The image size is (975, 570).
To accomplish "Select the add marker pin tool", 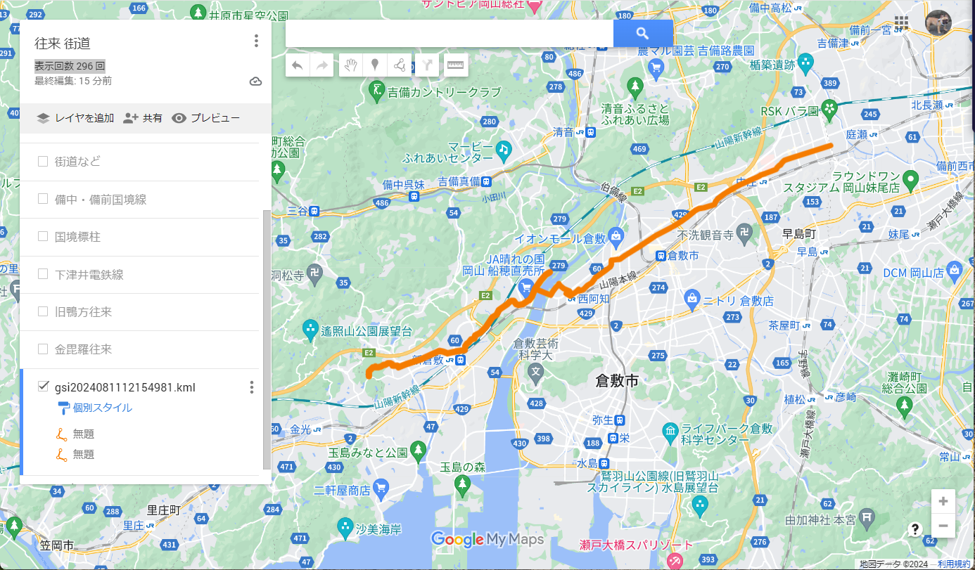I will click(x=375, y=65).
